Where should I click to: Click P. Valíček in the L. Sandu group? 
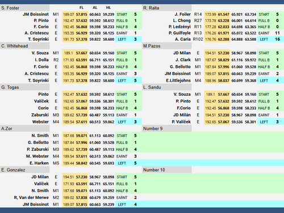point(181,122)
